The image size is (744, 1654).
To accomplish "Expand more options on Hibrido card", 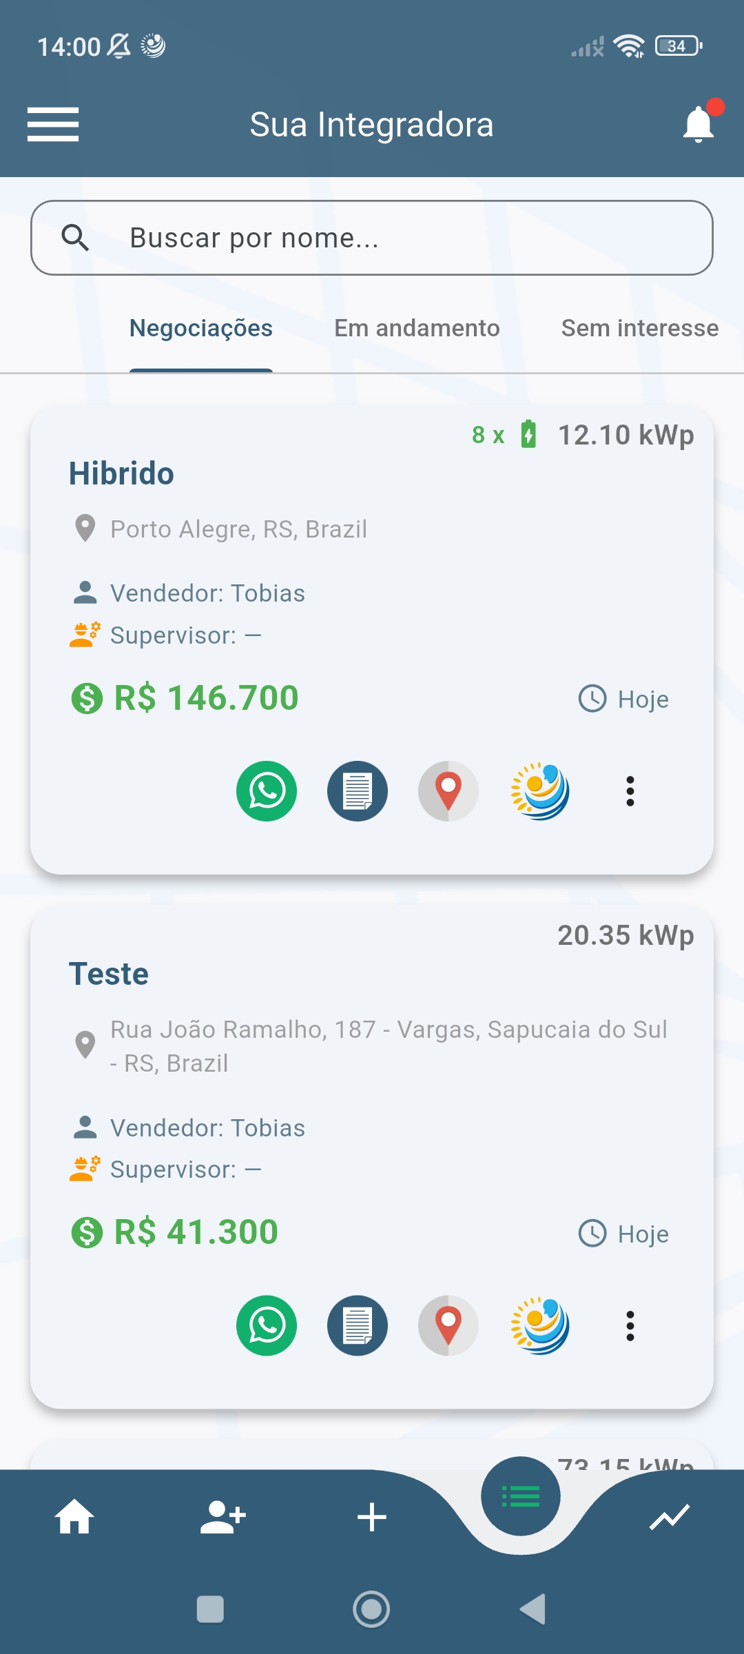I will (630, 791).
